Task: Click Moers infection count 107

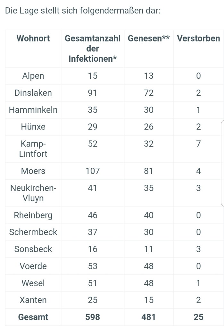Action: [x=93, y=171]
